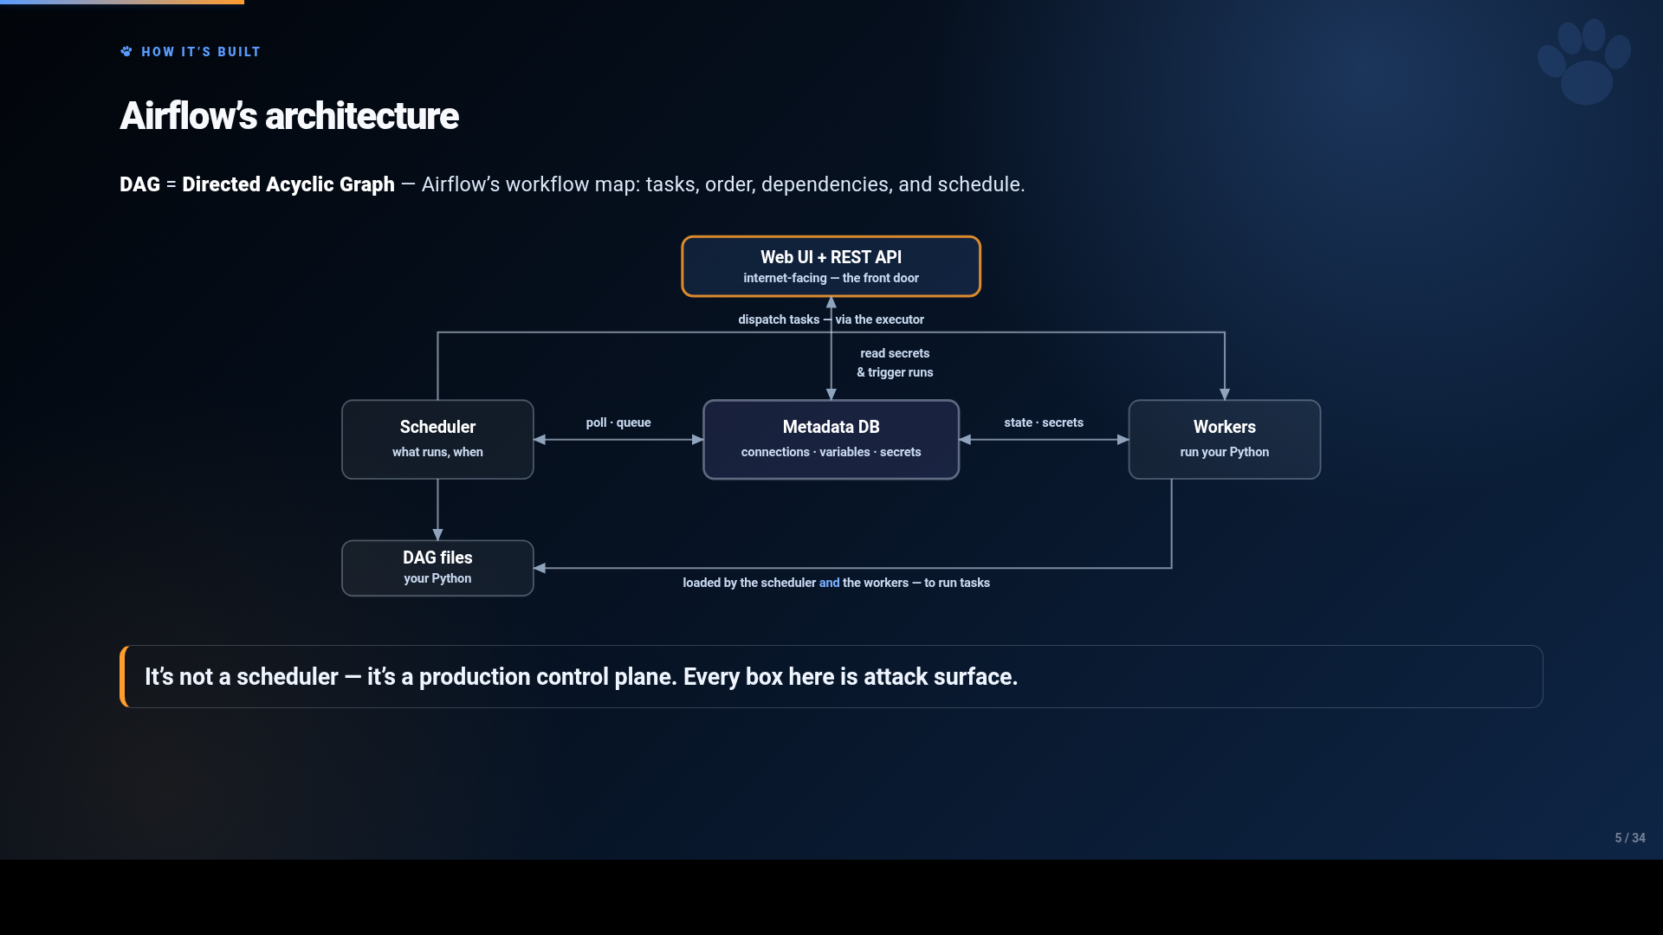Click the Workers box

coord(1224,439)
